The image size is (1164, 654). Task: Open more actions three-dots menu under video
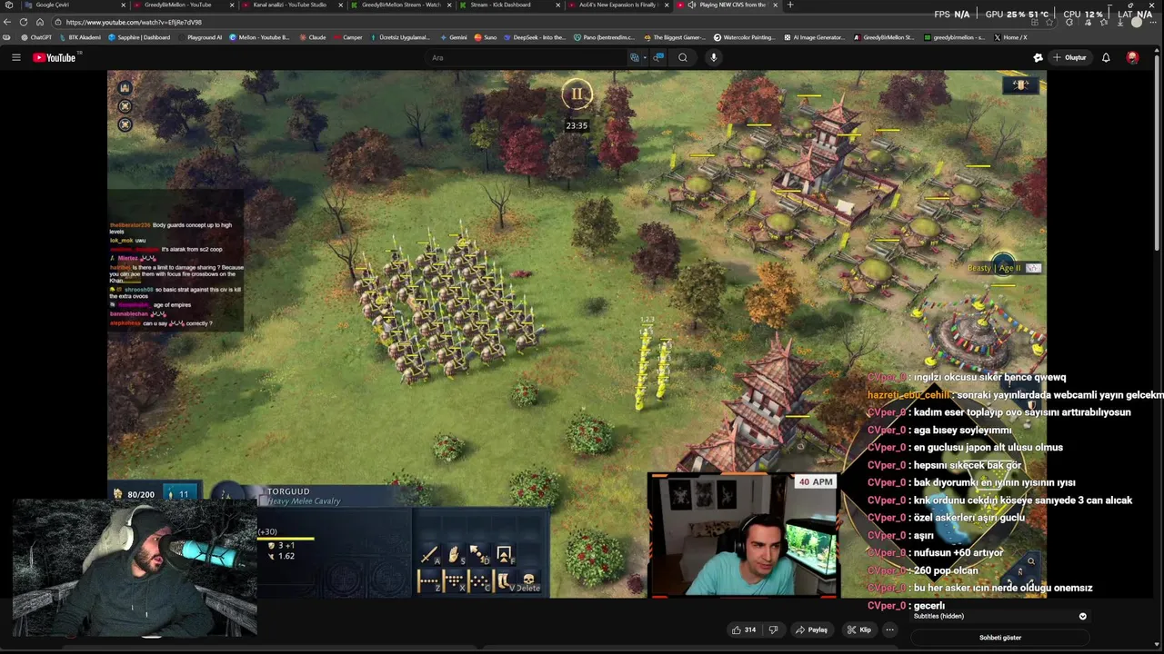890,629
